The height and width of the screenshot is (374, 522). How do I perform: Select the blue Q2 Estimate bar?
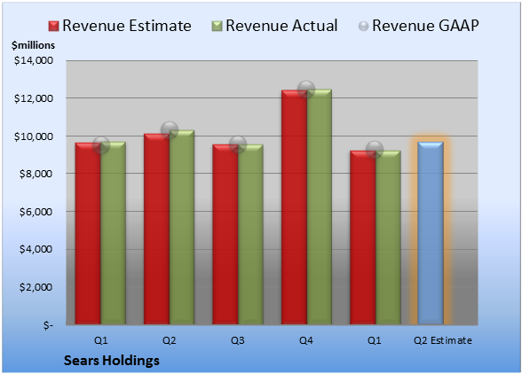pos(431,233)
